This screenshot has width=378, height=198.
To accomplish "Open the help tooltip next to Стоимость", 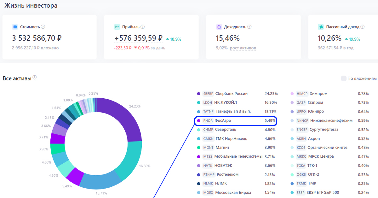I will 43,27.
